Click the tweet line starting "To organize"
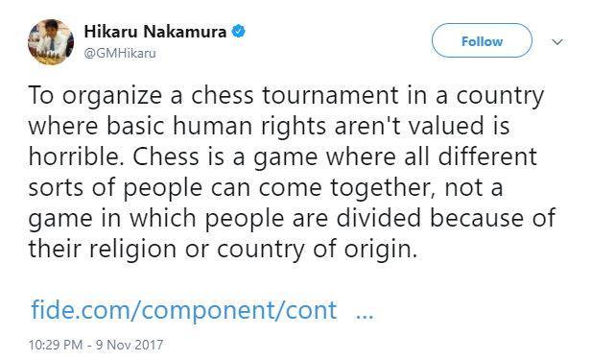This screenshot has width=591, height=360. (286, 95)
